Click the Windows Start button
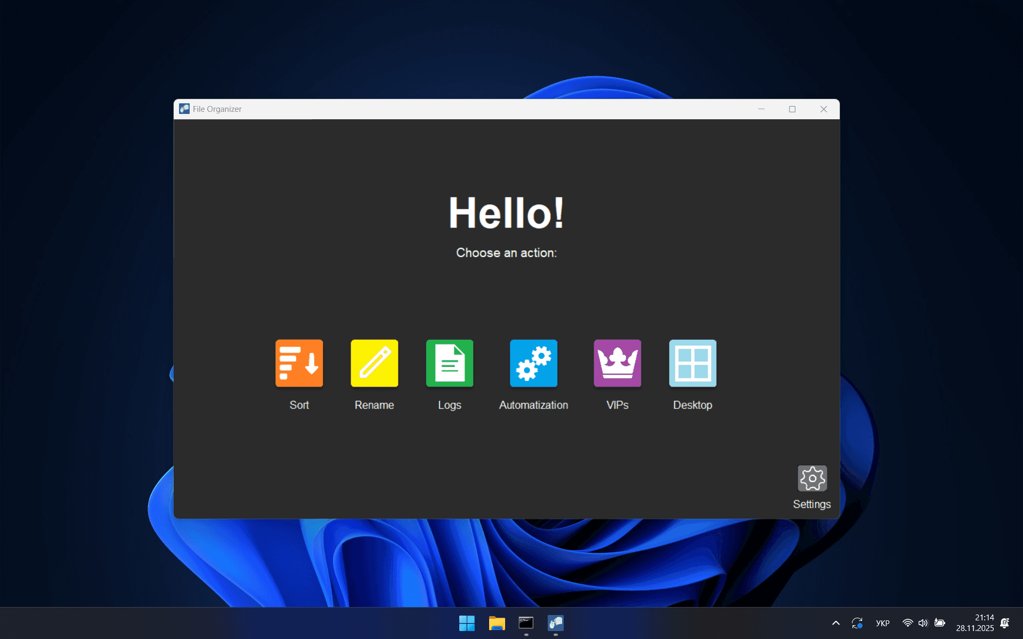 click(467, 623)
